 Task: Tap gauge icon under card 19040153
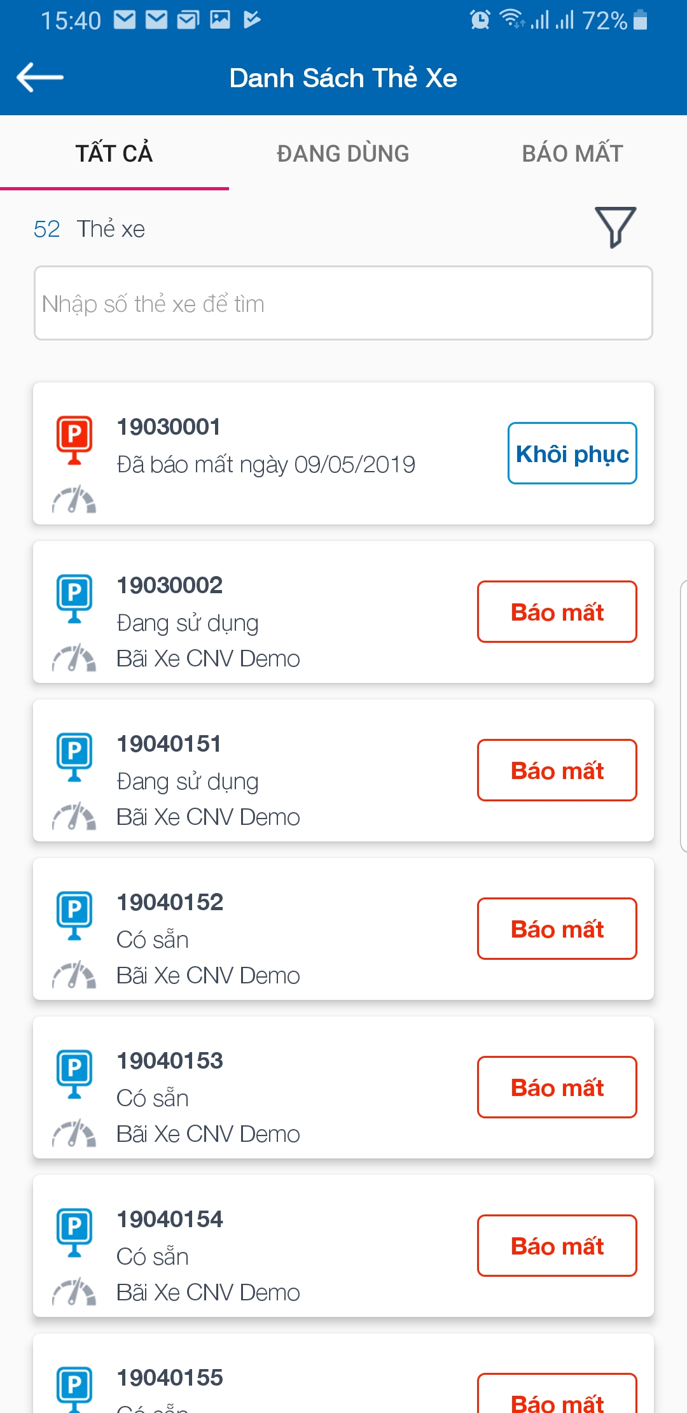(74, 1134)
